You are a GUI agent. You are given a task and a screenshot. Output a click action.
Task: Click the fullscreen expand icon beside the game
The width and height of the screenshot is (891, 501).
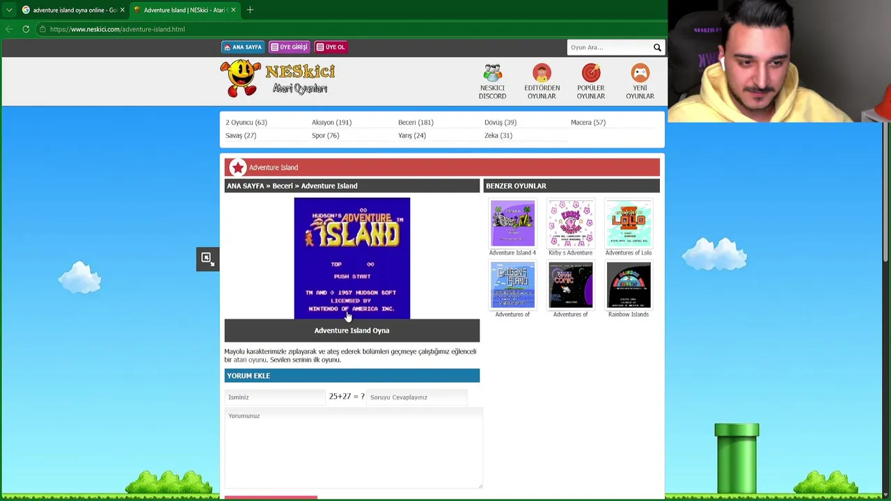207,259
